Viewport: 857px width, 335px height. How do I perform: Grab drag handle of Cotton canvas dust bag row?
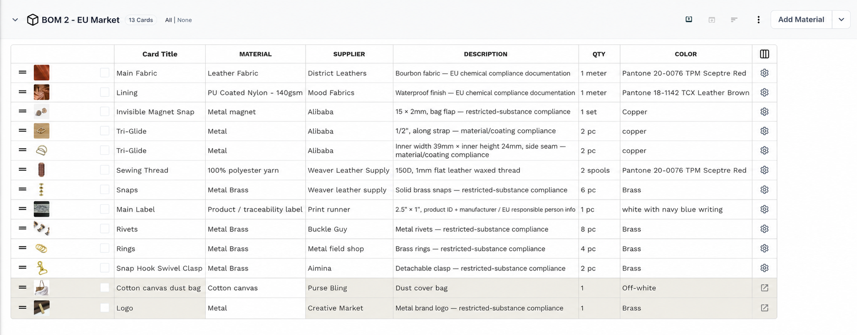click(23, 287)
